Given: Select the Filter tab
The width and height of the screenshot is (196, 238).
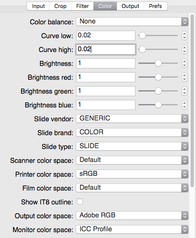Looking at the screenshot, I should coord(82,6).
